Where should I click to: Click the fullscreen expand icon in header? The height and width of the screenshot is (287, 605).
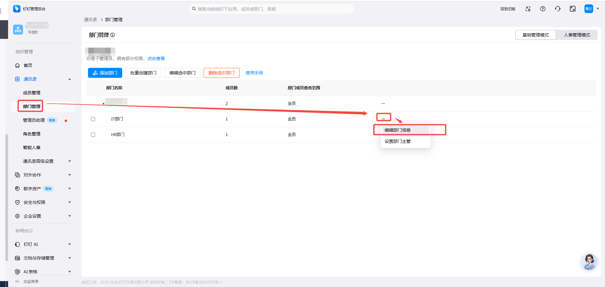click(x=573, y=9)
